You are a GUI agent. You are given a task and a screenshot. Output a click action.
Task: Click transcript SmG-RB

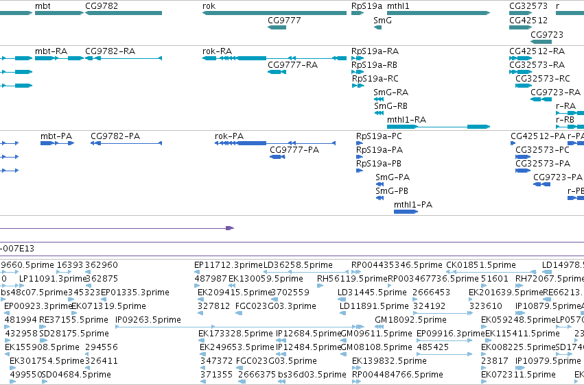click(x=379, y=113)
